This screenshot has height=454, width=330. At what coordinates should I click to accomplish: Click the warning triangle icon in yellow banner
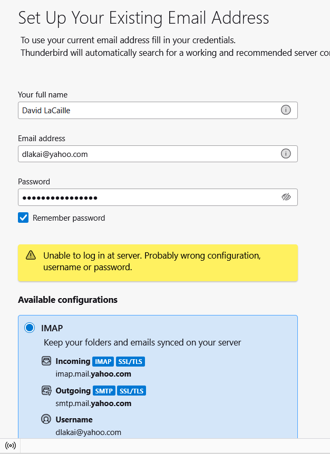click(x=31, y=255)
